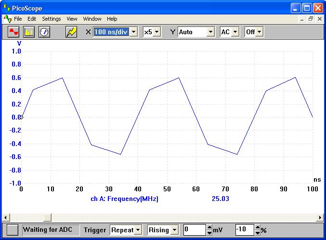The height and width of the screenshot is (240, 326).
Task: Restore the inner document window
Action: point(311,19)
